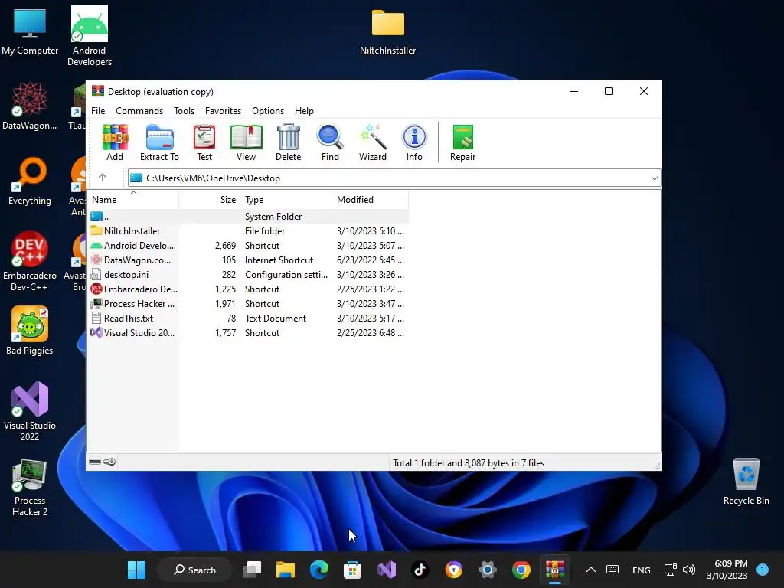Launch the Wizard tool
784x588 pixels.
coord(373,142)
